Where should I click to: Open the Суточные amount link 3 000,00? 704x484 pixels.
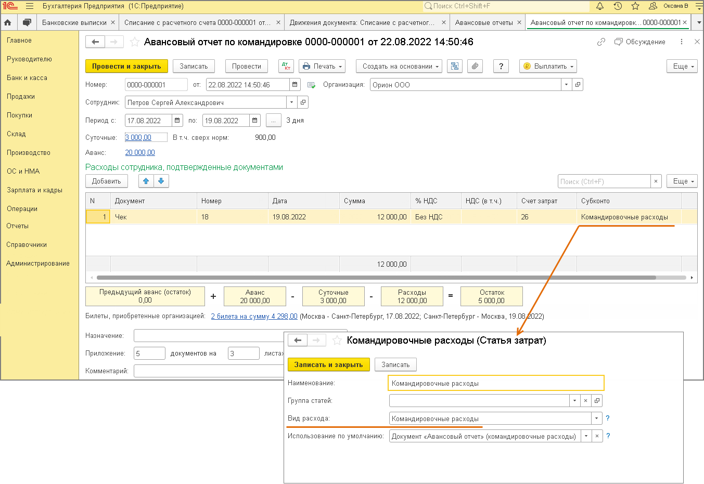tap(138, 138)
